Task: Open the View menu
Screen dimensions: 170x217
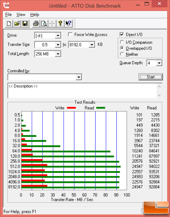Action: 21,14
